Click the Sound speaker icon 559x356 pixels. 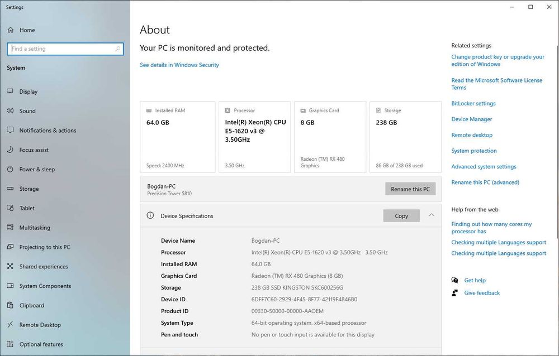click(x=10, y=110)
